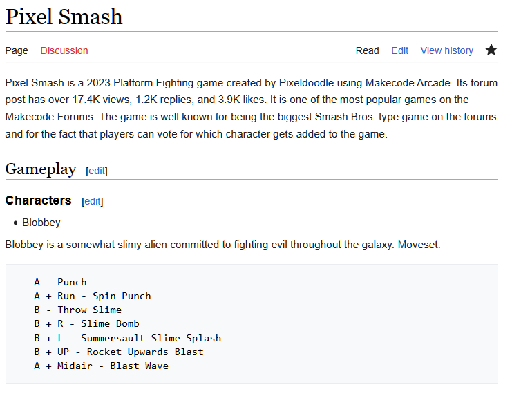This screenshot has width=521, height=416.
Task: Click the Blobbey description sentence
Action: coord(221,245)
